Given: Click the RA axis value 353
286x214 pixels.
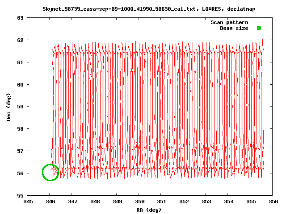Looking at the screenshot, I should click(206, 202).
